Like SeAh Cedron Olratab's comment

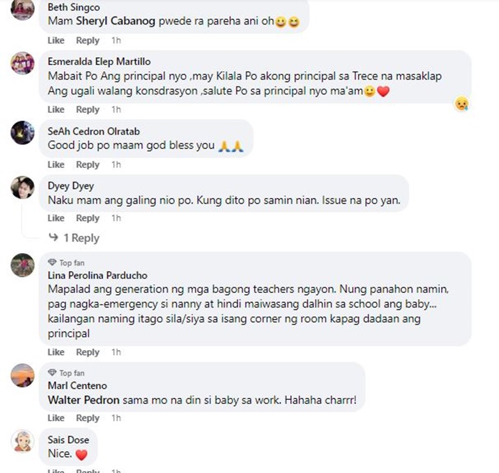pyautogui.click(x=56, y=165)
